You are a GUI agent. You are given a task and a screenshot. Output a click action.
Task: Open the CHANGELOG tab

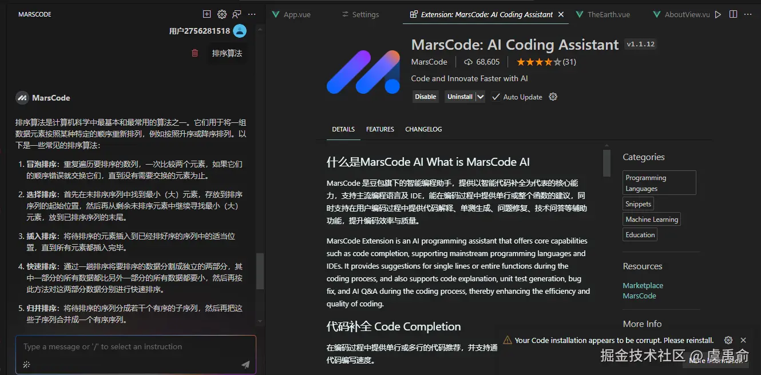423,129
